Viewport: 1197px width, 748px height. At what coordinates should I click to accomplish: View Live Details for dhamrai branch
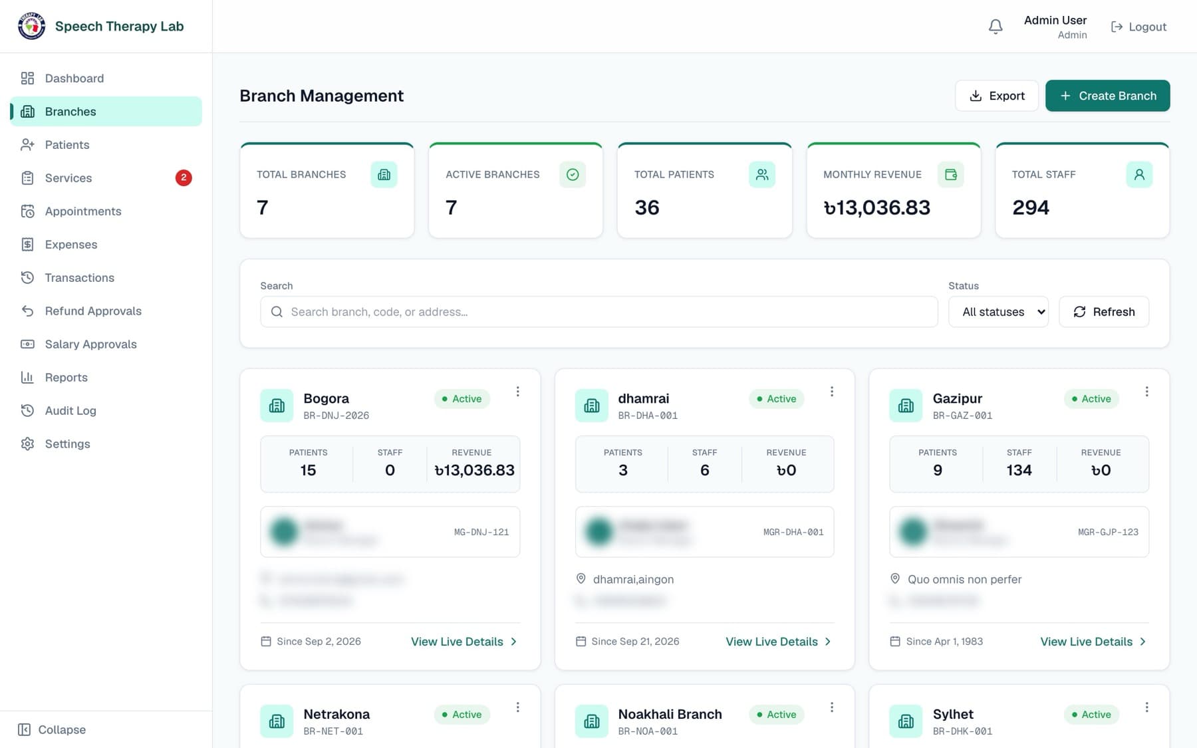coord(779,642)
